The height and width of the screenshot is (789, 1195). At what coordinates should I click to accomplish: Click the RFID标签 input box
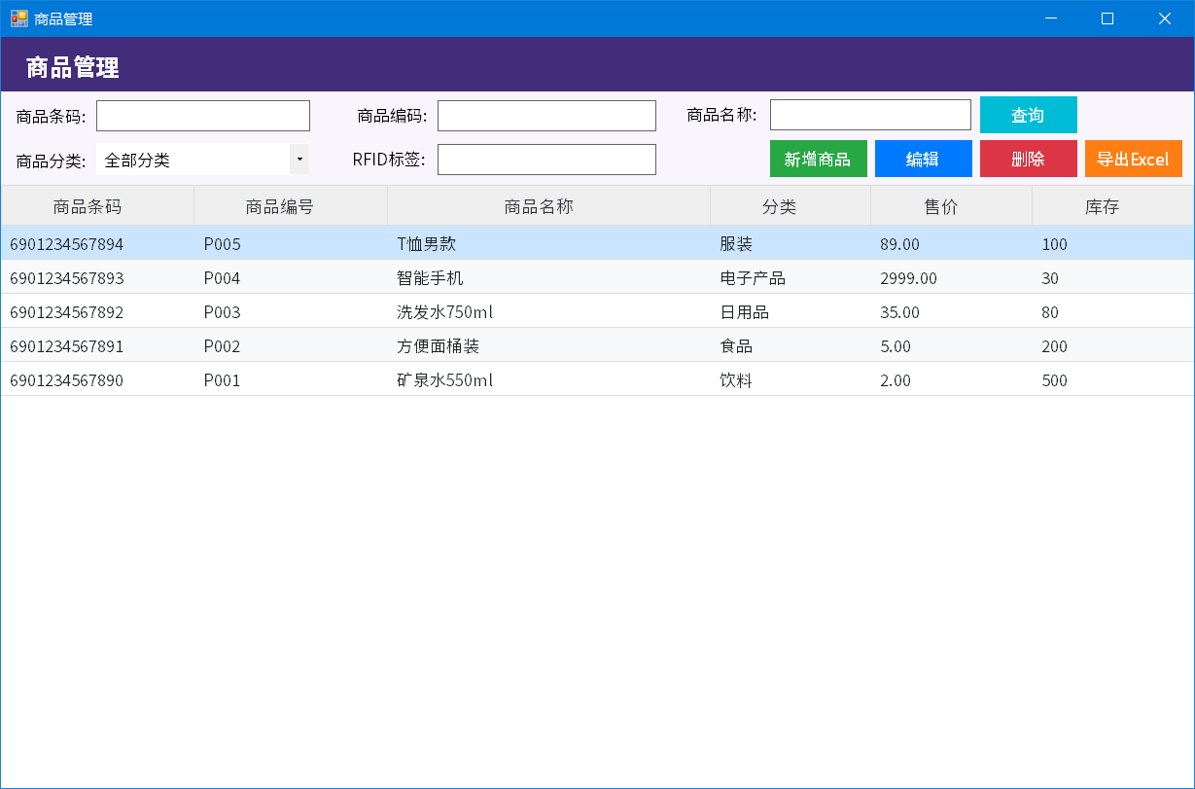click(546, 160)
